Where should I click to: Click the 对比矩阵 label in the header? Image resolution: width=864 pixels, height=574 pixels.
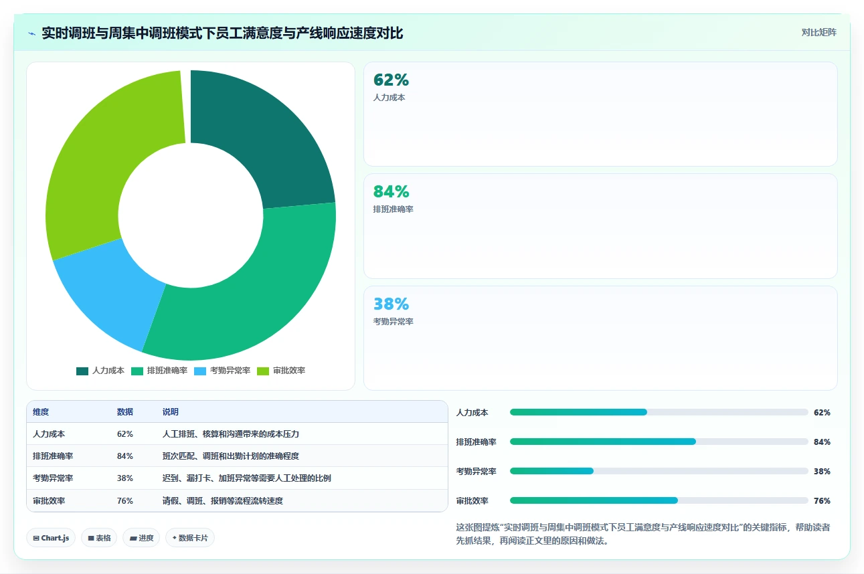(818, 32)
